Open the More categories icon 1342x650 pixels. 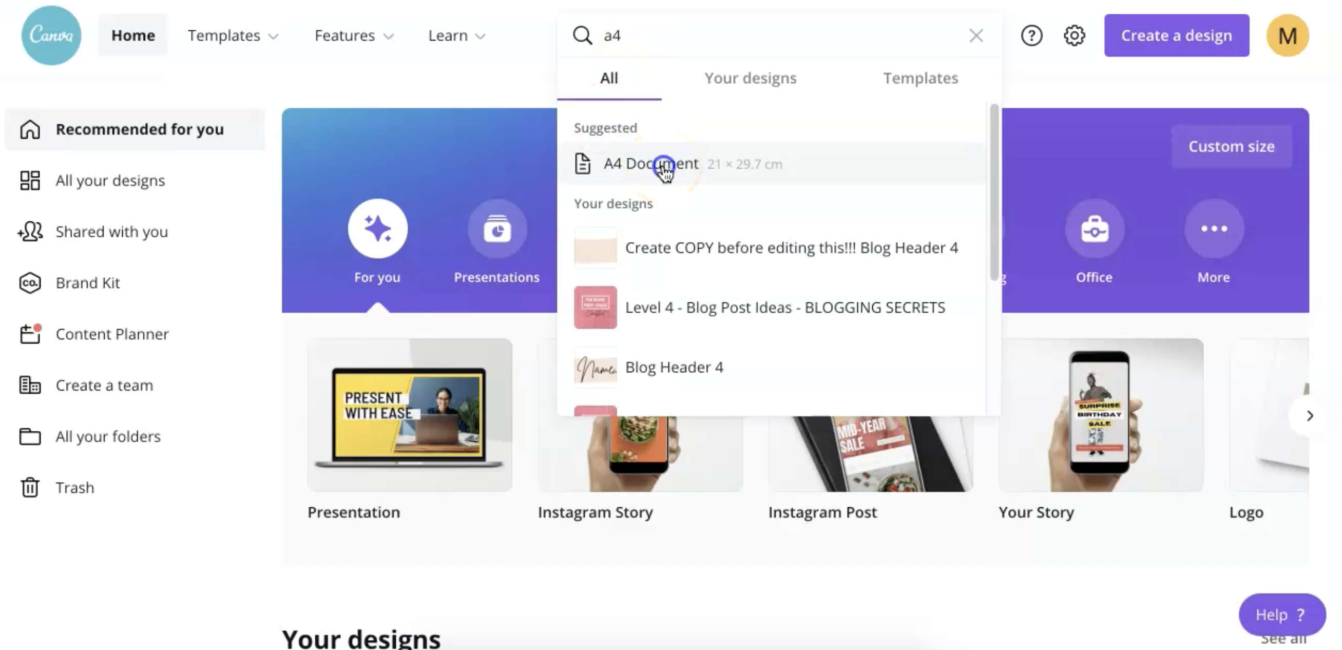tap(1214, 228)
